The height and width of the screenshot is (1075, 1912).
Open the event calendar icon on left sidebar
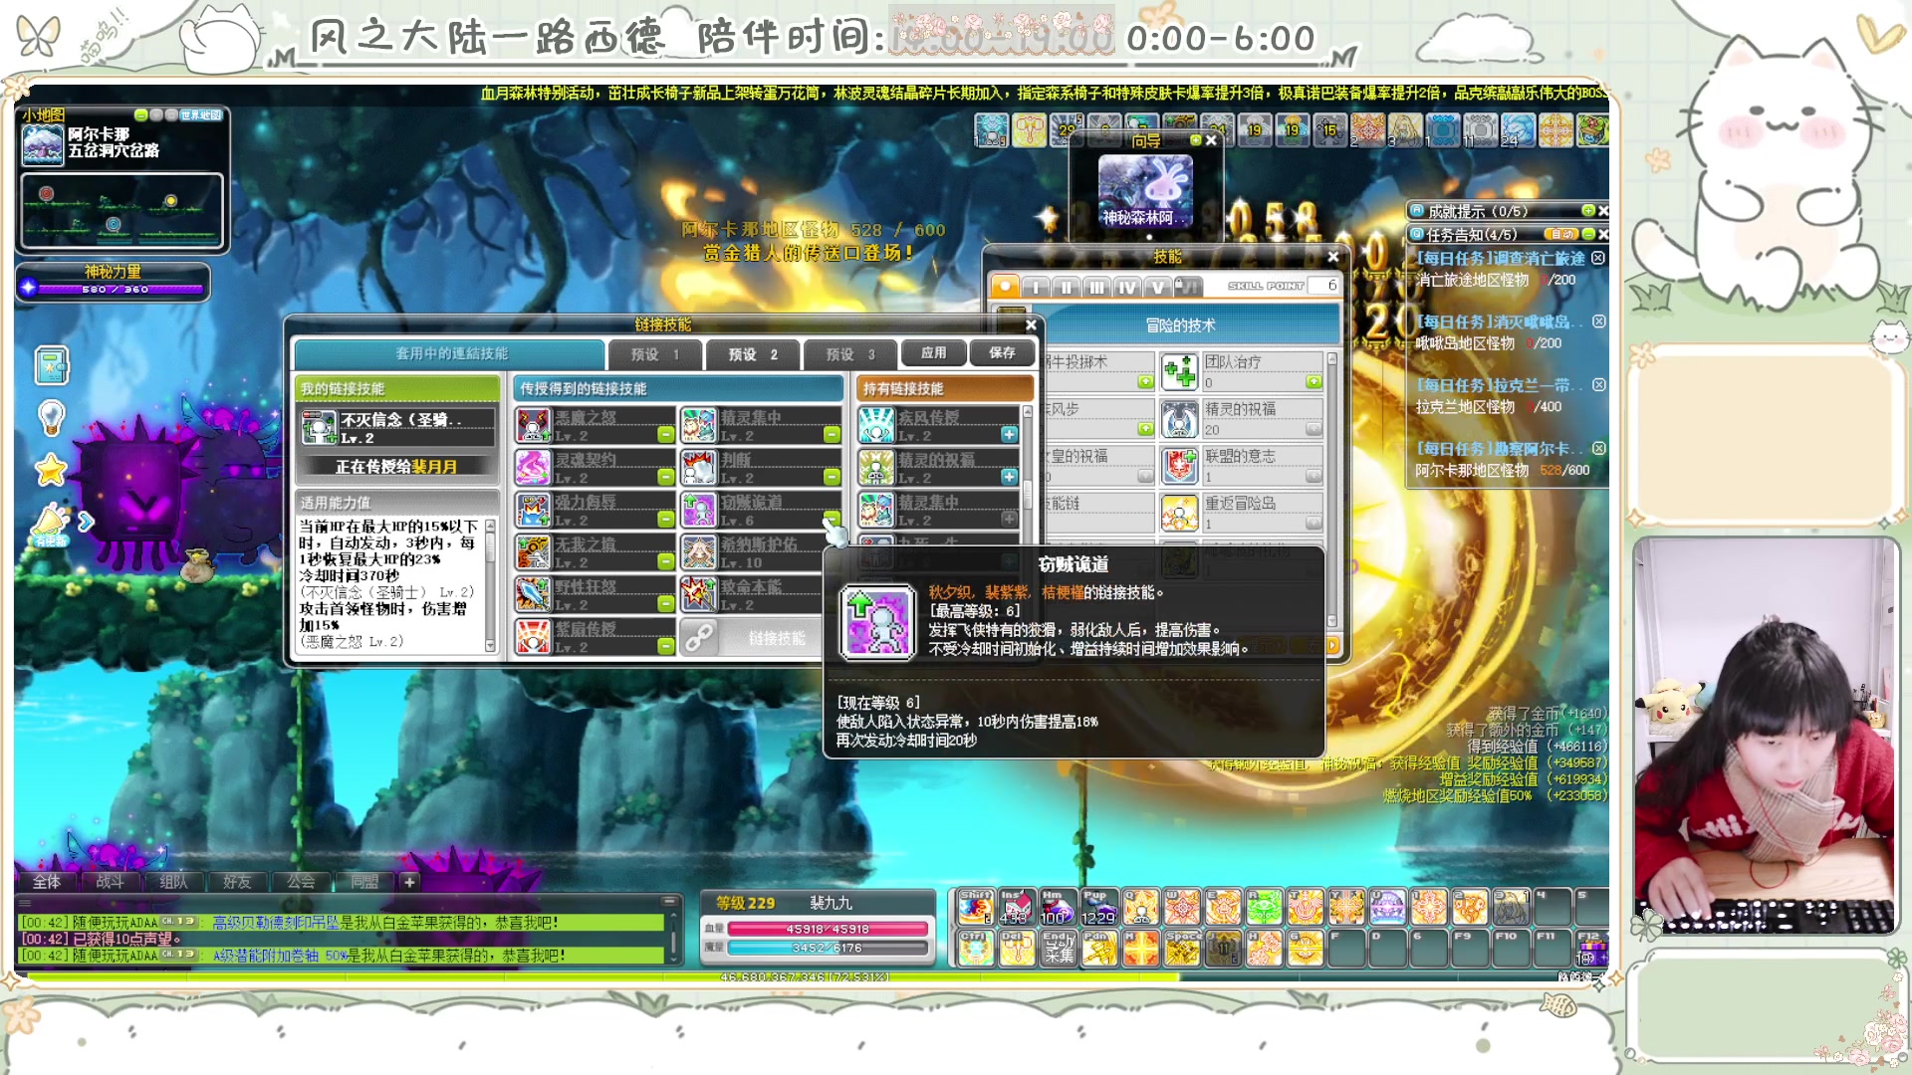(51, 365)
